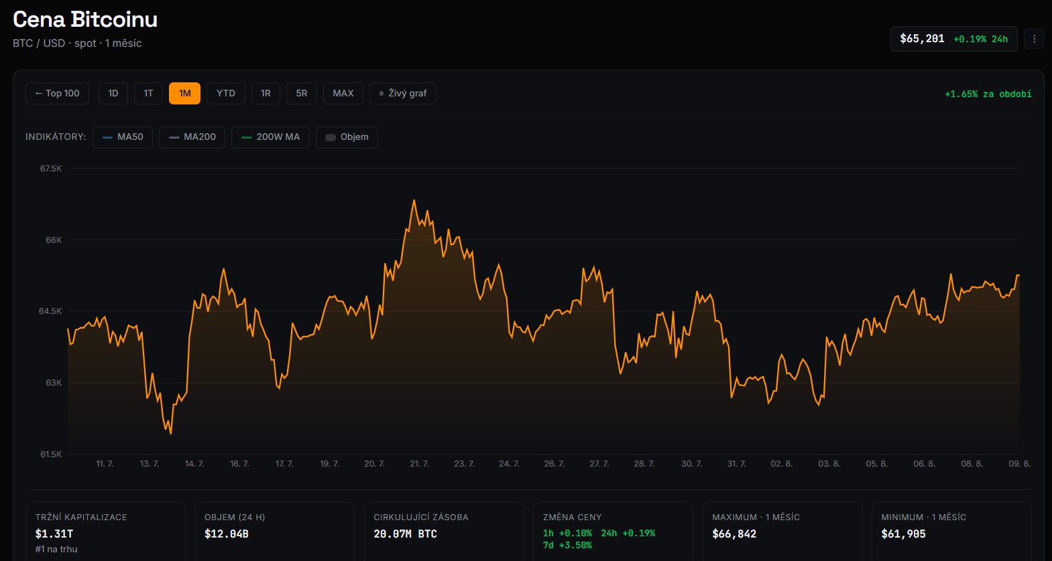Screen dimensions: 1052x561
Task: Click the TRŽNÍ KAPITALIZACE label
Action: click(x=81, y=517)
